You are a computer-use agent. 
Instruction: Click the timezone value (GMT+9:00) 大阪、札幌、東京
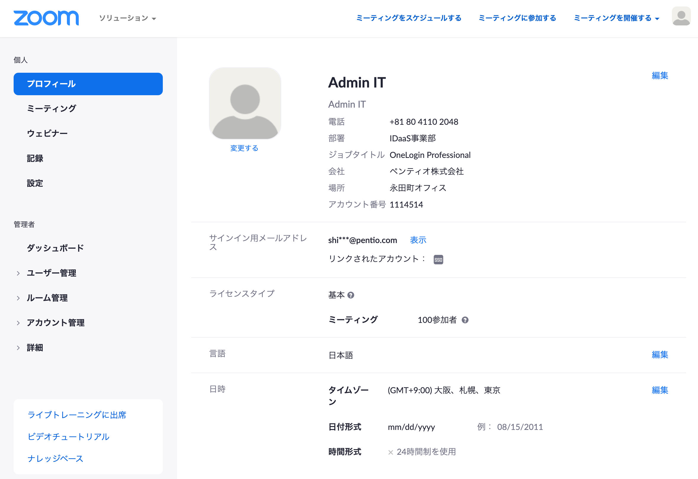pyautogui.click(x=444, y=390)
